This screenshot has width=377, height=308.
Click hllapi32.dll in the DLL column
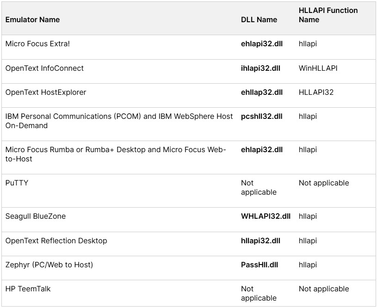(260, 240)
